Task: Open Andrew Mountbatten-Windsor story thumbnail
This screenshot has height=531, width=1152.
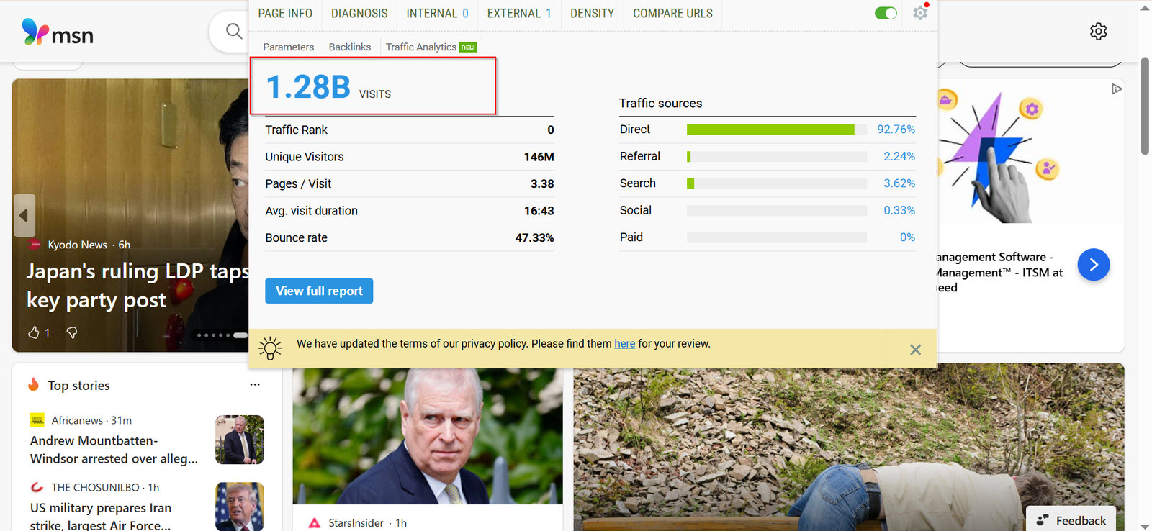Action: click(240, 440)
